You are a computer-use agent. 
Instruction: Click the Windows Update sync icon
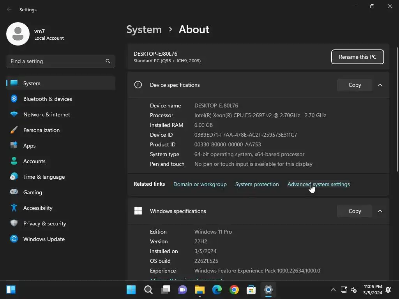14,239
